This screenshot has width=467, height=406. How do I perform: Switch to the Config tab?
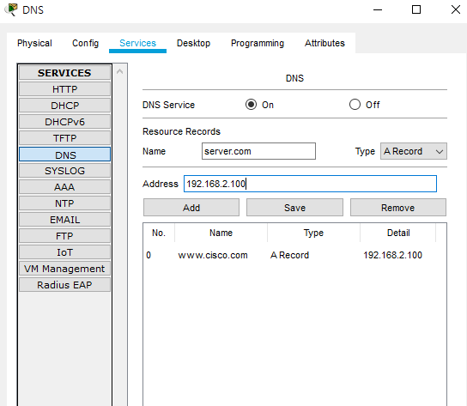[86, 43]
